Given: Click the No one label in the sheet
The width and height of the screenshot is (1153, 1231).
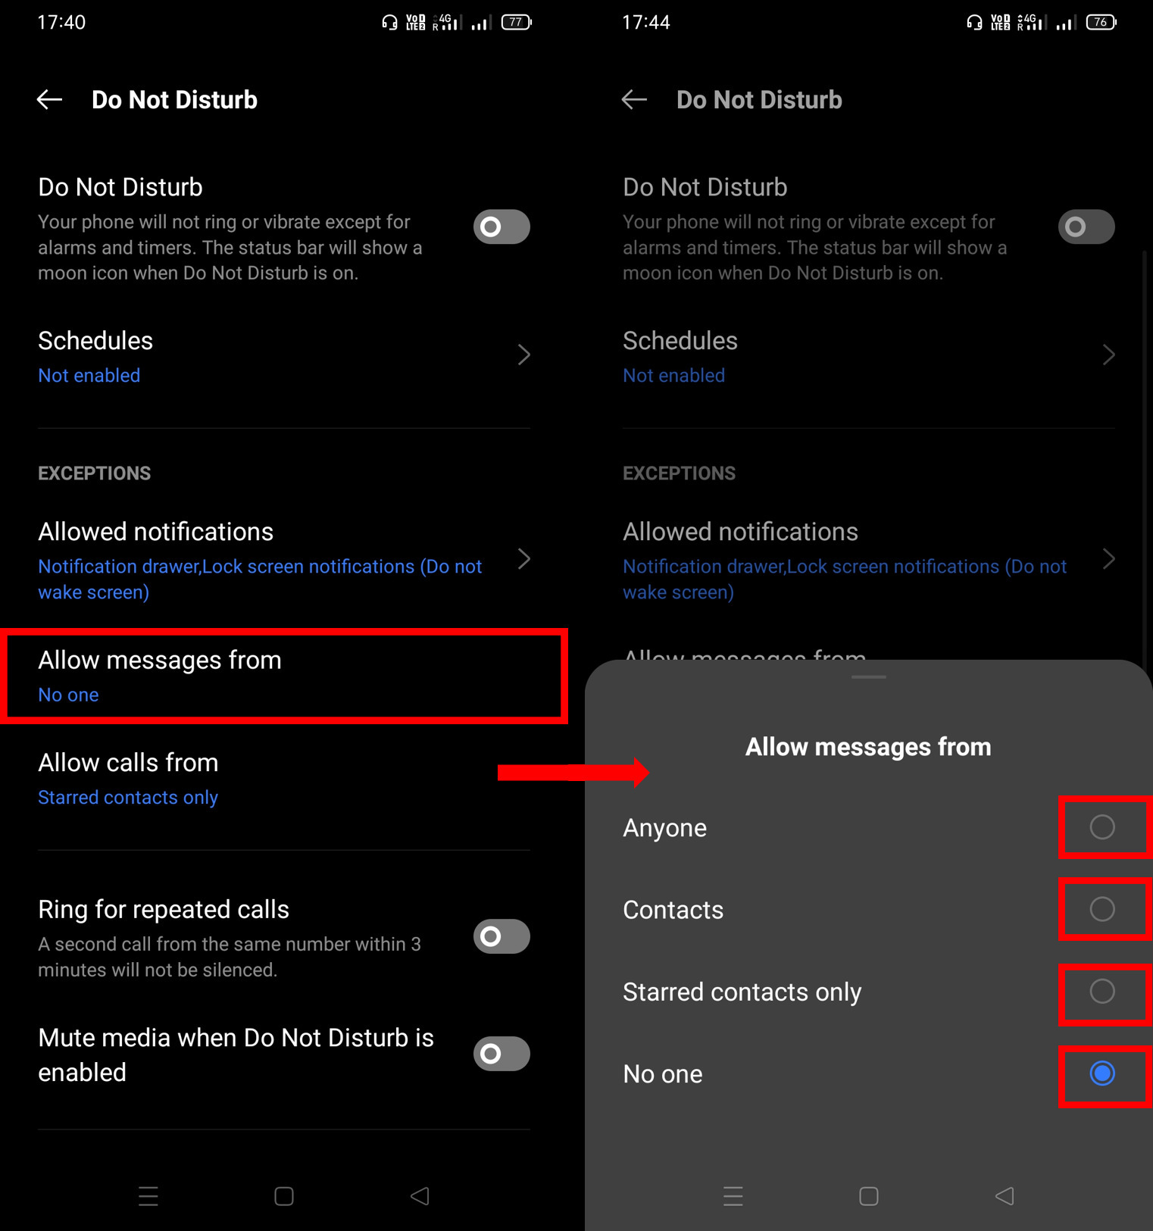Looking at the screenshot, I should click(x=663, y=1074).
